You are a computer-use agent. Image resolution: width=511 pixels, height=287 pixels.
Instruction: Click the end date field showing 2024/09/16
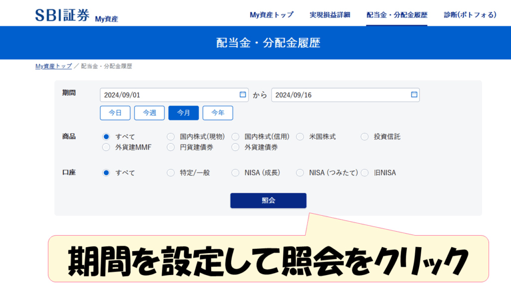[339, 95]
